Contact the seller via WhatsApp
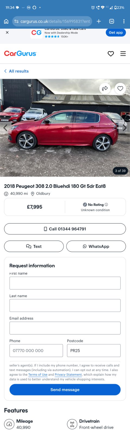 [x=96, y=246]
